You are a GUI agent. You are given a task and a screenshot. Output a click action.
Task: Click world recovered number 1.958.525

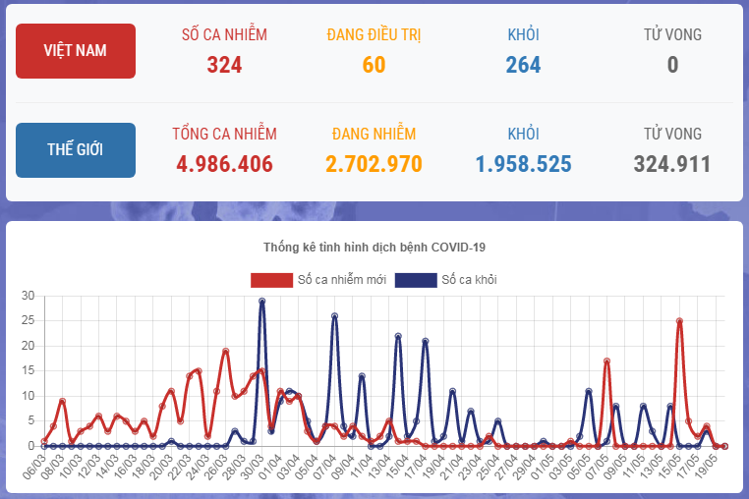pyautogui.click(x=523, y=164)
